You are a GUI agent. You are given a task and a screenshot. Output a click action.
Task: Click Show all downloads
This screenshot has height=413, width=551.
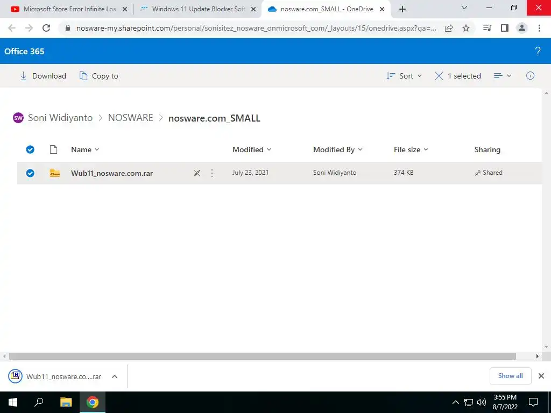tap(510, 376)
